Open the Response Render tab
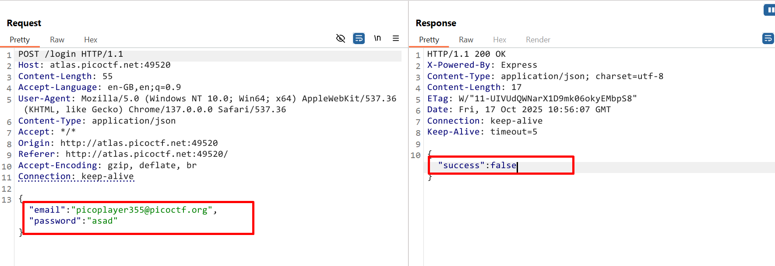This screenshot has width=775, height=266. (x=538, y=40)
